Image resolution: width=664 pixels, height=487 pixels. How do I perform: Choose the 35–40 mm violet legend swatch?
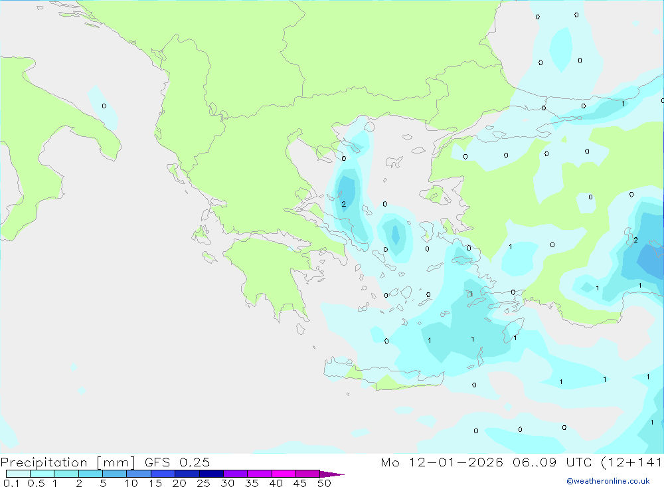click(x=260, y=474)
